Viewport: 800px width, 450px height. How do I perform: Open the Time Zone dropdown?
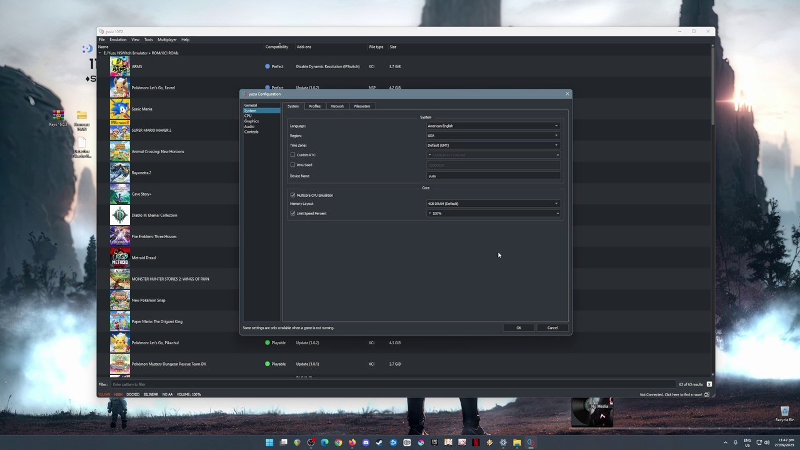pos(493,145)
